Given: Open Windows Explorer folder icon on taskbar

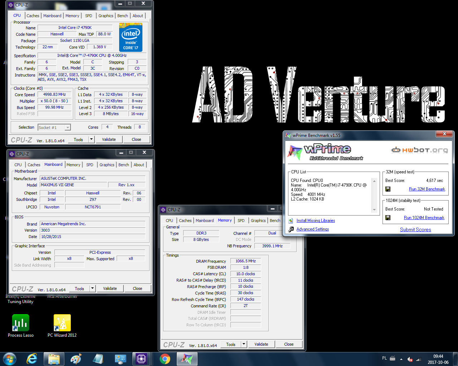Looking at the screenshot, I should pyautogui.click(x=54, y=359).
